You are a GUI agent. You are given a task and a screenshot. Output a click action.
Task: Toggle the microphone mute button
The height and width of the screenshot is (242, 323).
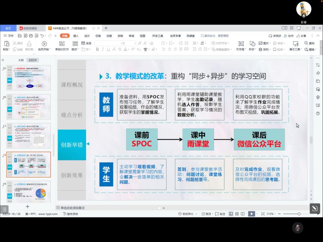(297, 227)
